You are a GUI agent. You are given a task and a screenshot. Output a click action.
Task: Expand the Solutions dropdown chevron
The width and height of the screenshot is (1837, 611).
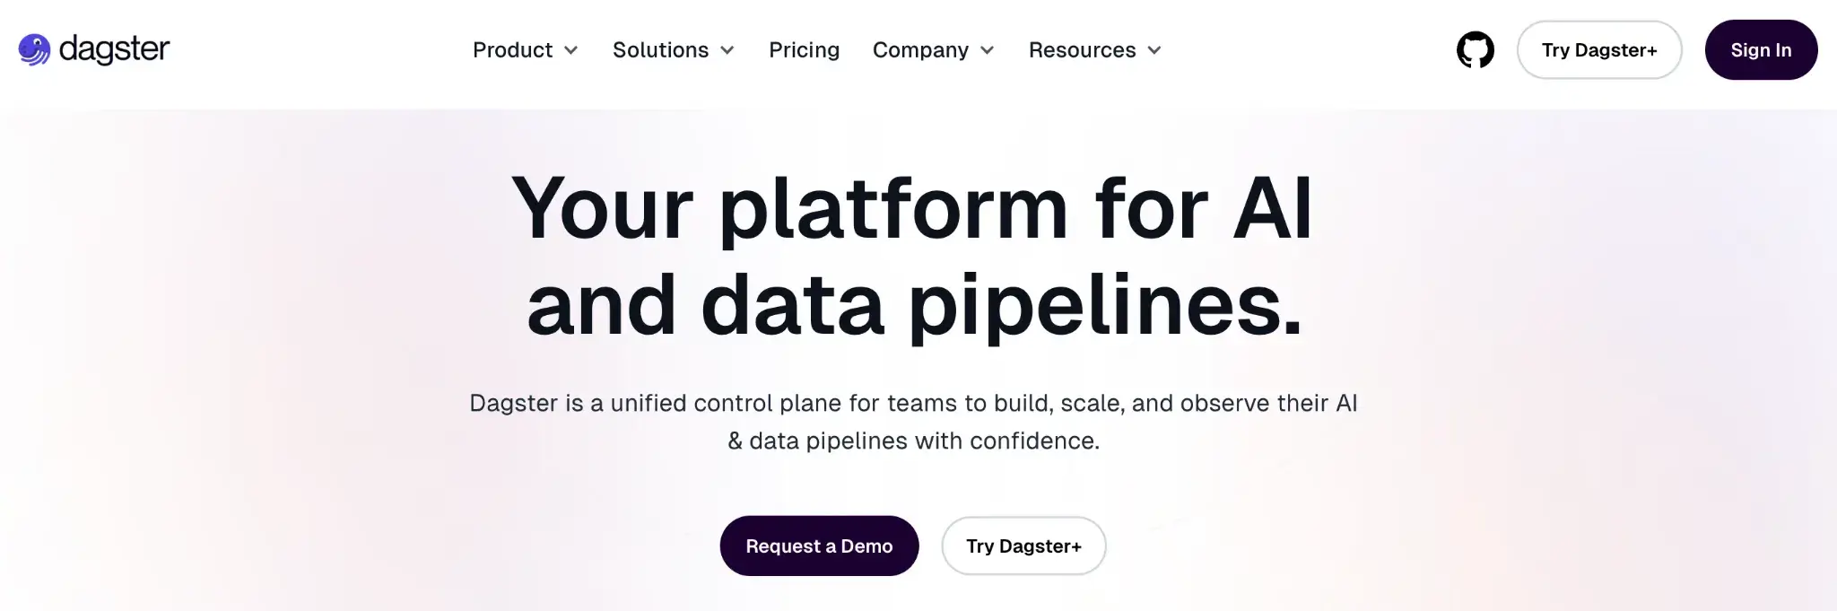coord(727,50)
